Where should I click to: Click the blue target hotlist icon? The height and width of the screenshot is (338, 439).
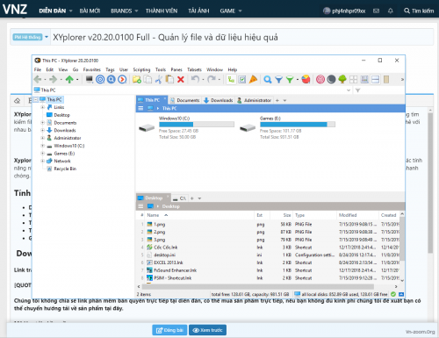tap(100, 79)
